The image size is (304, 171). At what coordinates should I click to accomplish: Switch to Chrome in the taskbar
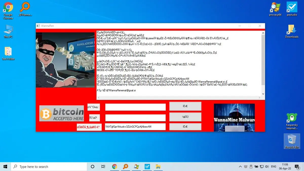pyautogui.click(x=114, y=166)
